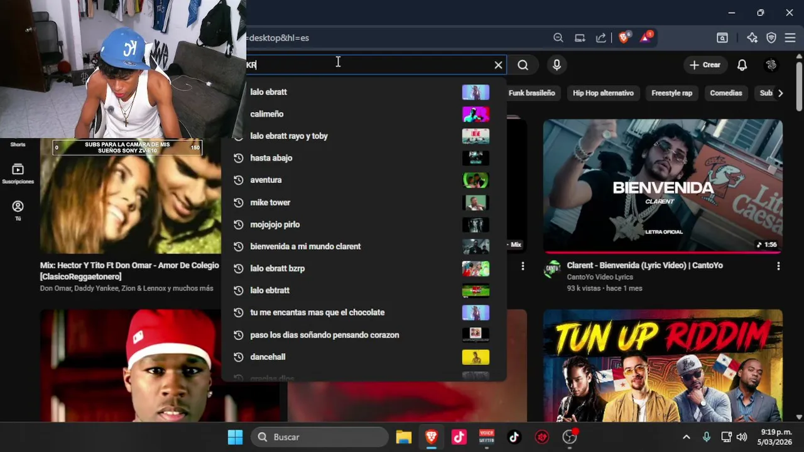Choose the 'aventura' suggestion
804x452 pixels.
pyautogui.click(x=364, y=180)
